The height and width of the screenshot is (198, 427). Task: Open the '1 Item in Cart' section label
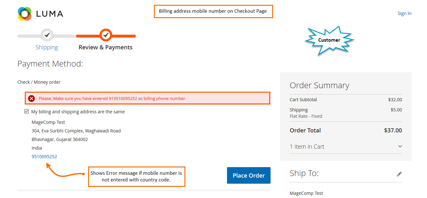coord(307,146)
